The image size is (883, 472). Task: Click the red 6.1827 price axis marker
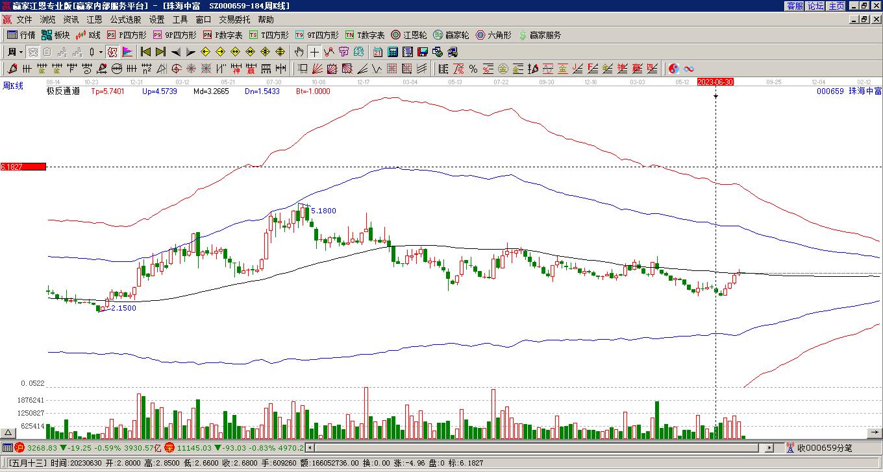tap(23, 167)
